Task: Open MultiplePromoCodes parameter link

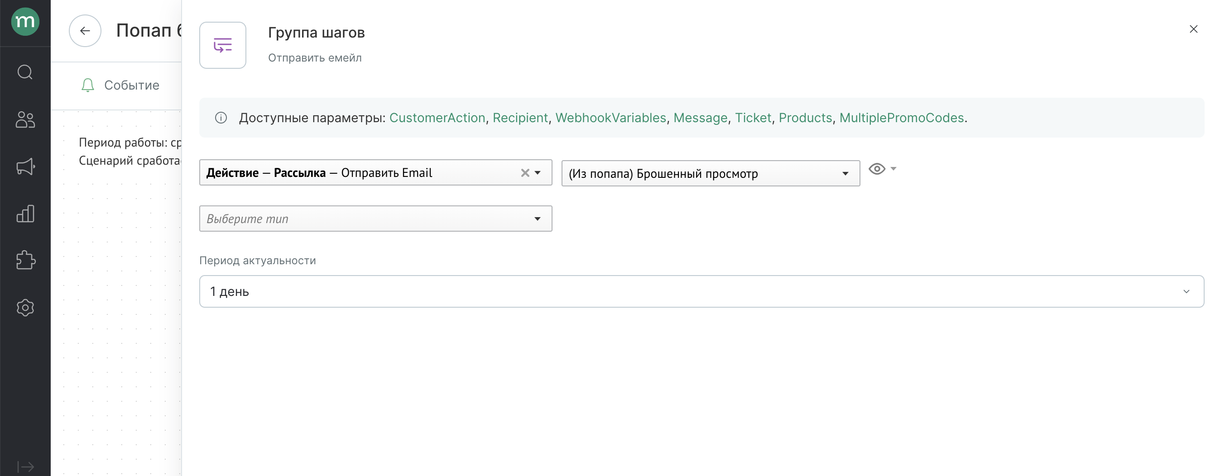Action: point(902,118)
